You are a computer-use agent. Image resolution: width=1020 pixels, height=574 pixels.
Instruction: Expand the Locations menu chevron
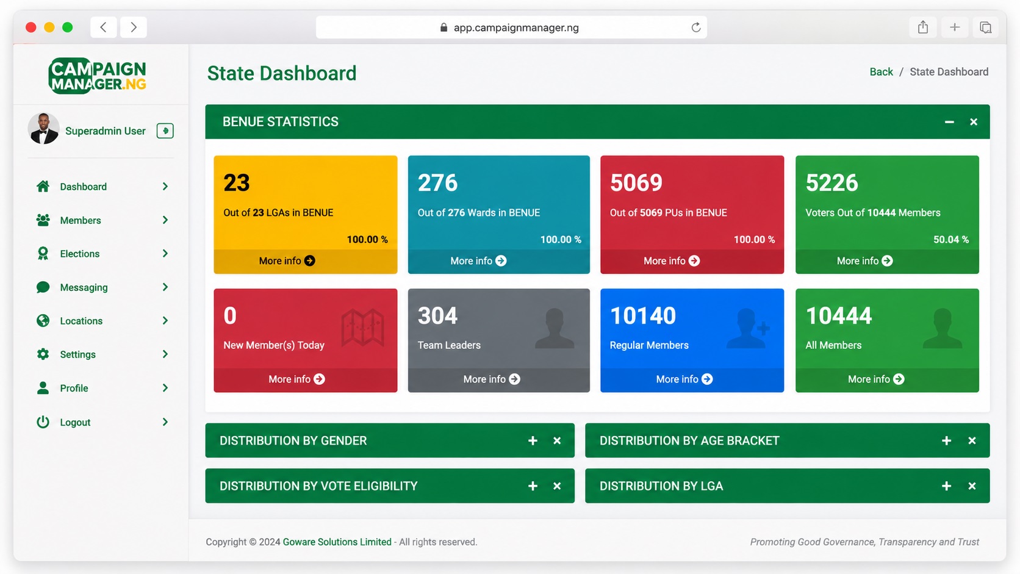click(x=165, y=320)
